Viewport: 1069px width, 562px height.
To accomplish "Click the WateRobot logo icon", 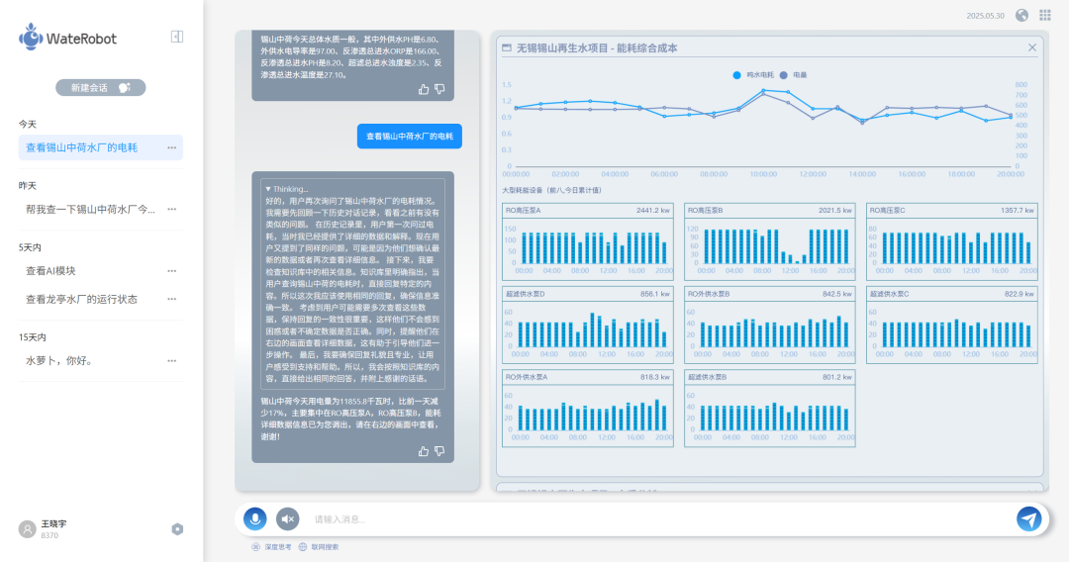I will point(31,37).
